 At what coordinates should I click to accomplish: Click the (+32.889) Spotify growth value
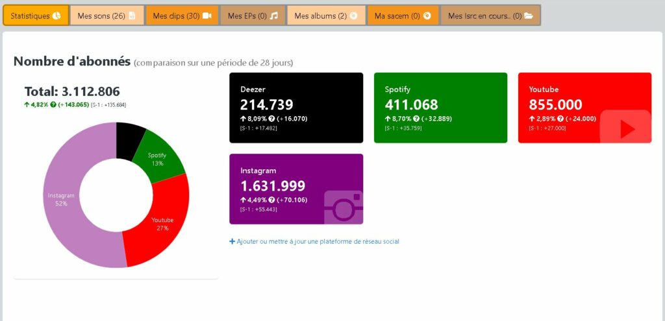[x=436, y=119]
